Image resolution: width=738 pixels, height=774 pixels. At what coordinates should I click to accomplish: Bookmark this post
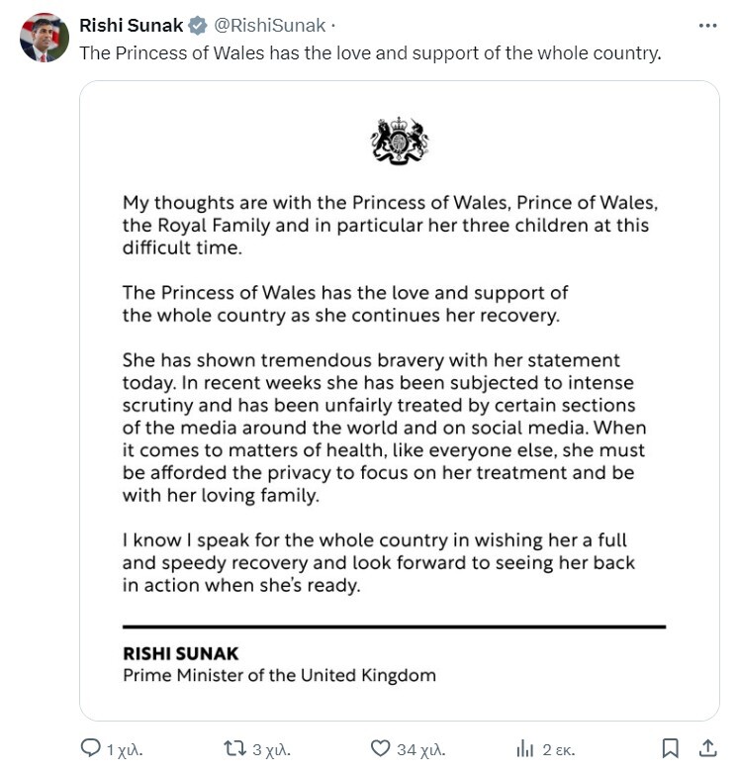coord(670,748)
